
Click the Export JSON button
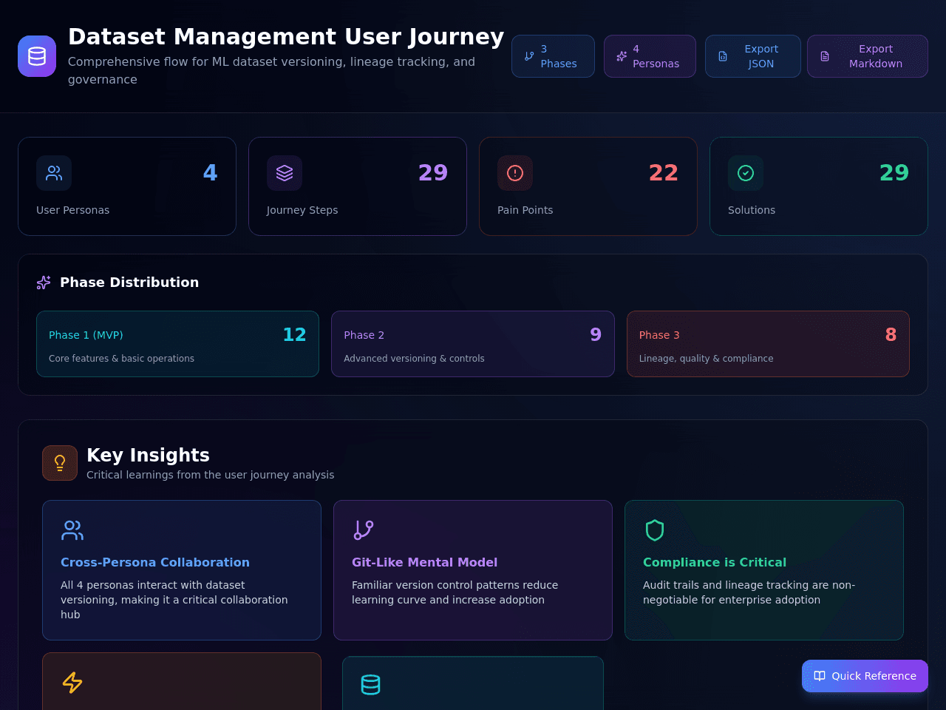pyautogui.click(x=752, y=56)
